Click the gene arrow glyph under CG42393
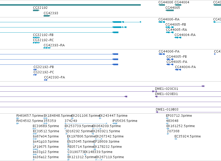Screen dimensions: 221x161 click(x=47, y=16)
